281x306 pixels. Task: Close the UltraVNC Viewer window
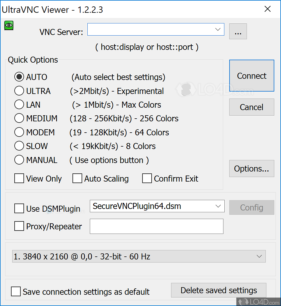(x=268, y=9)
